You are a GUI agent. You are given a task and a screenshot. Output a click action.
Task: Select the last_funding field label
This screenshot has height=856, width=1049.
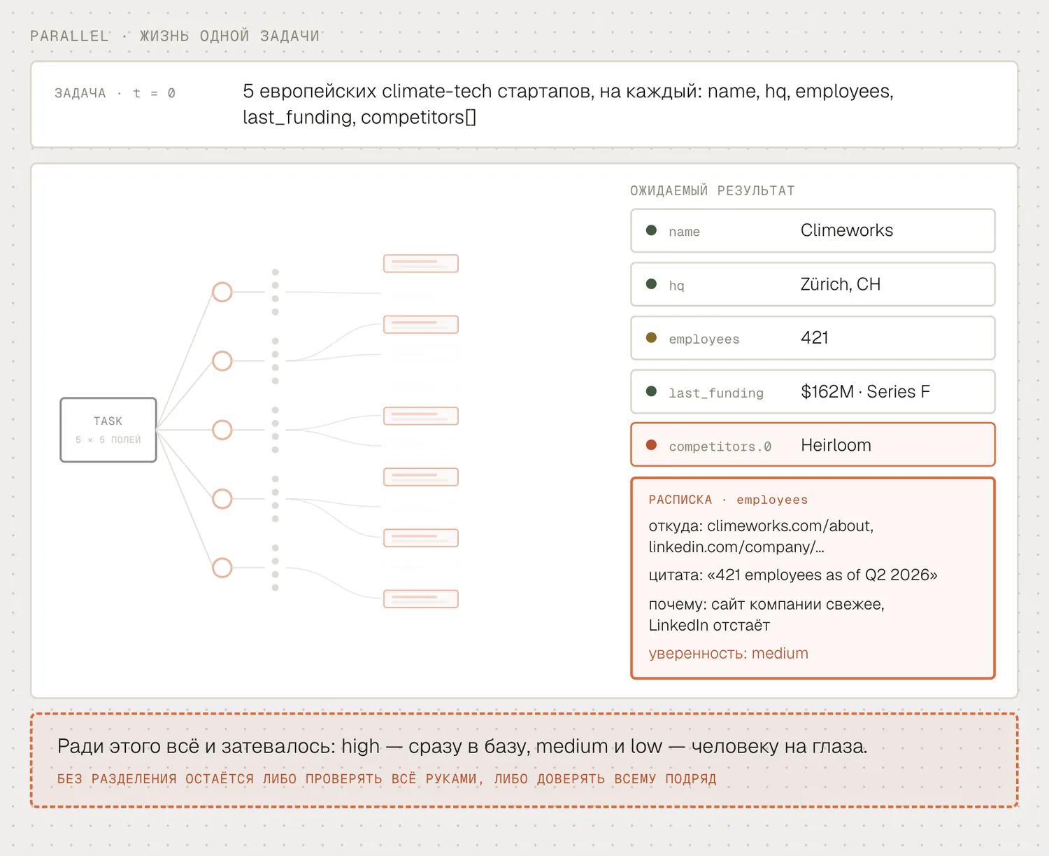[x=716, y=393]
